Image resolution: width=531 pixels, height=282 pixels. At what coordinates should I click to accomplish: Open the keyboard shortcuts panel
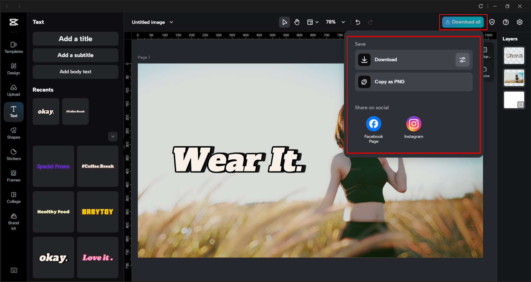click(x=14, y=270)
